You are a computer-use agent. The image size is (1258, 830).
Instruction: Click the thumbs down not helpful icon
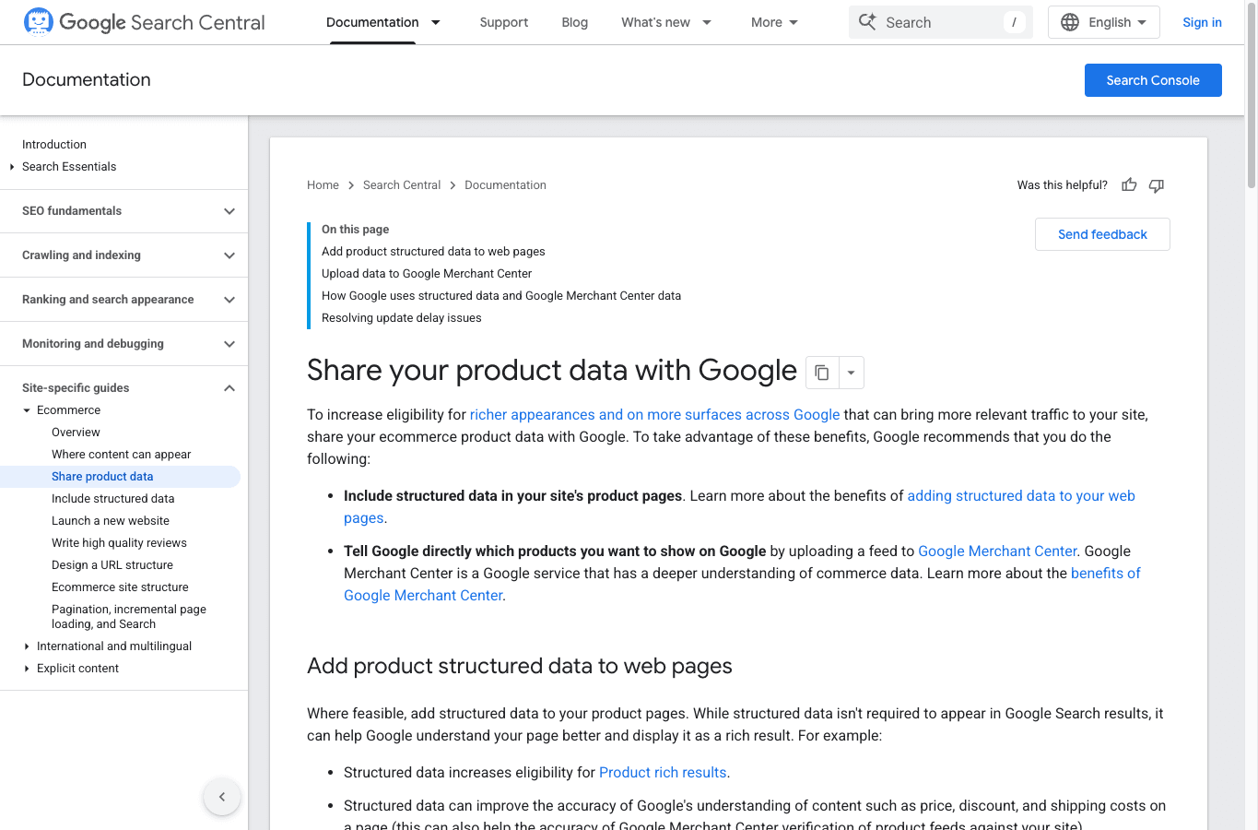[x=1157, y=185]
